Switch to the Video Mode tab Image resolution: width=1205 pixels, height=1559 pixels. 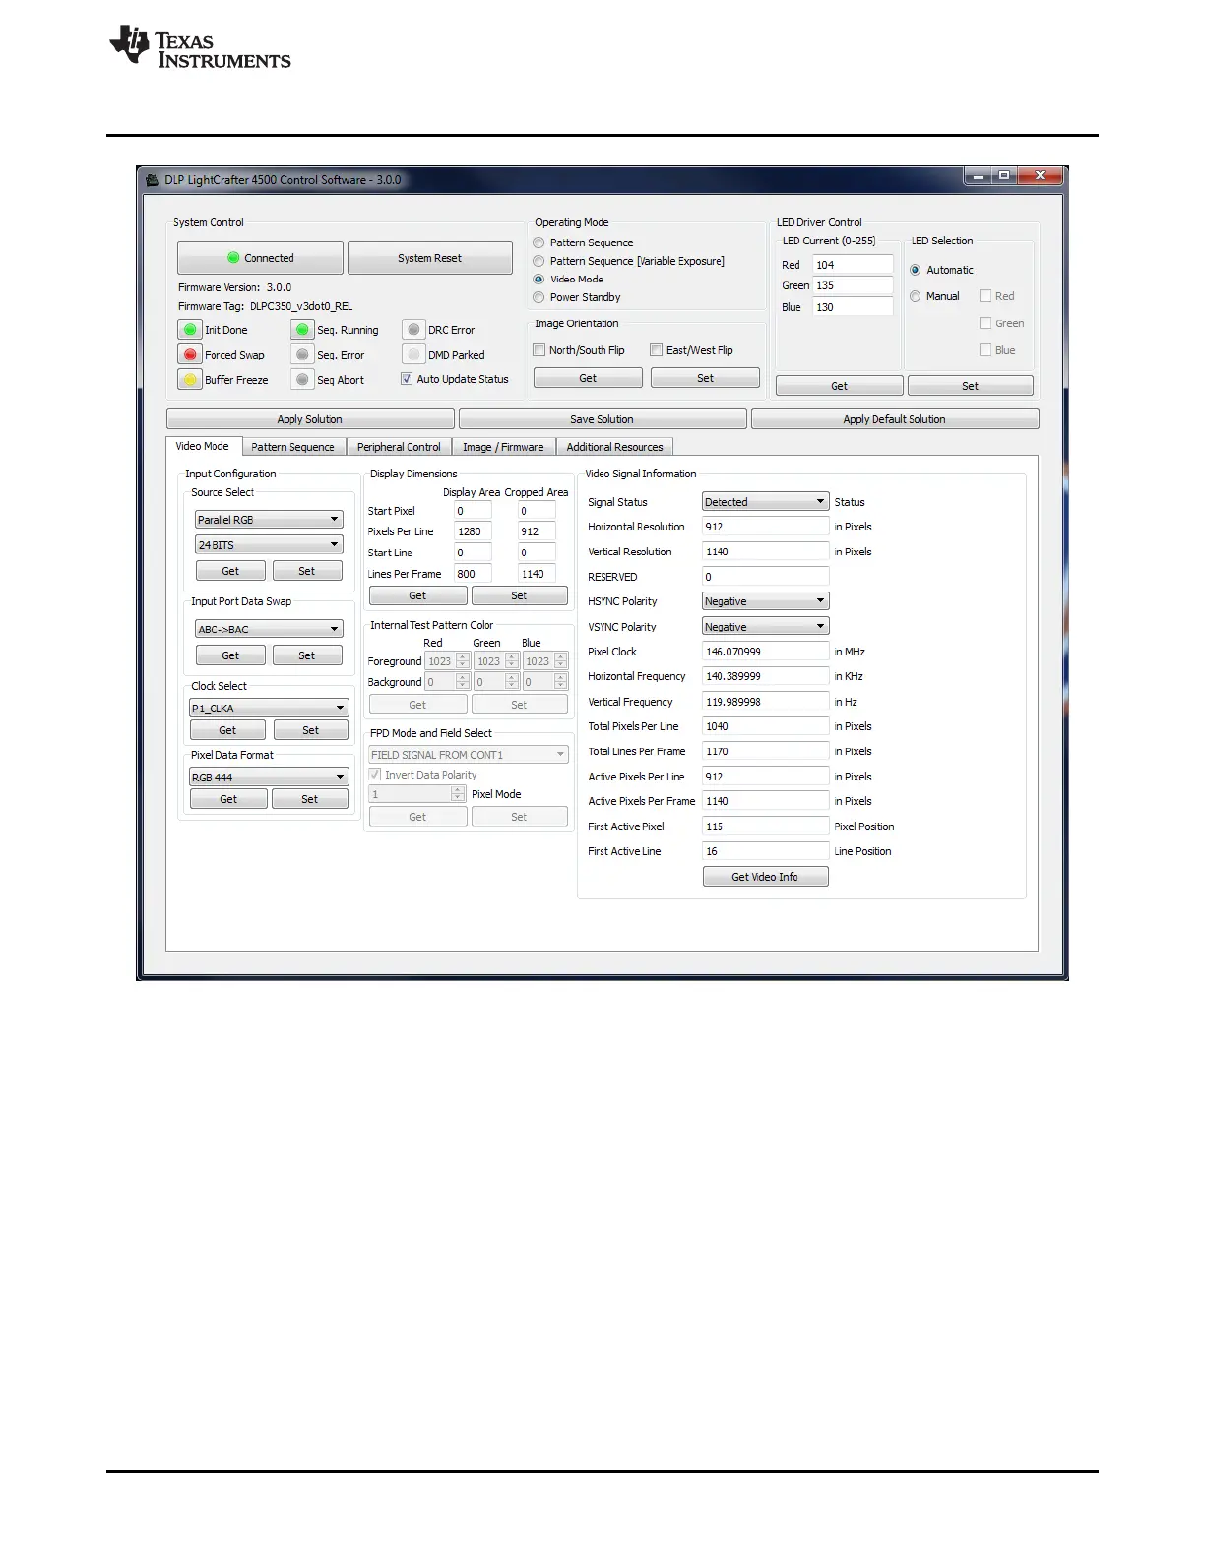[x=202, y=446]
